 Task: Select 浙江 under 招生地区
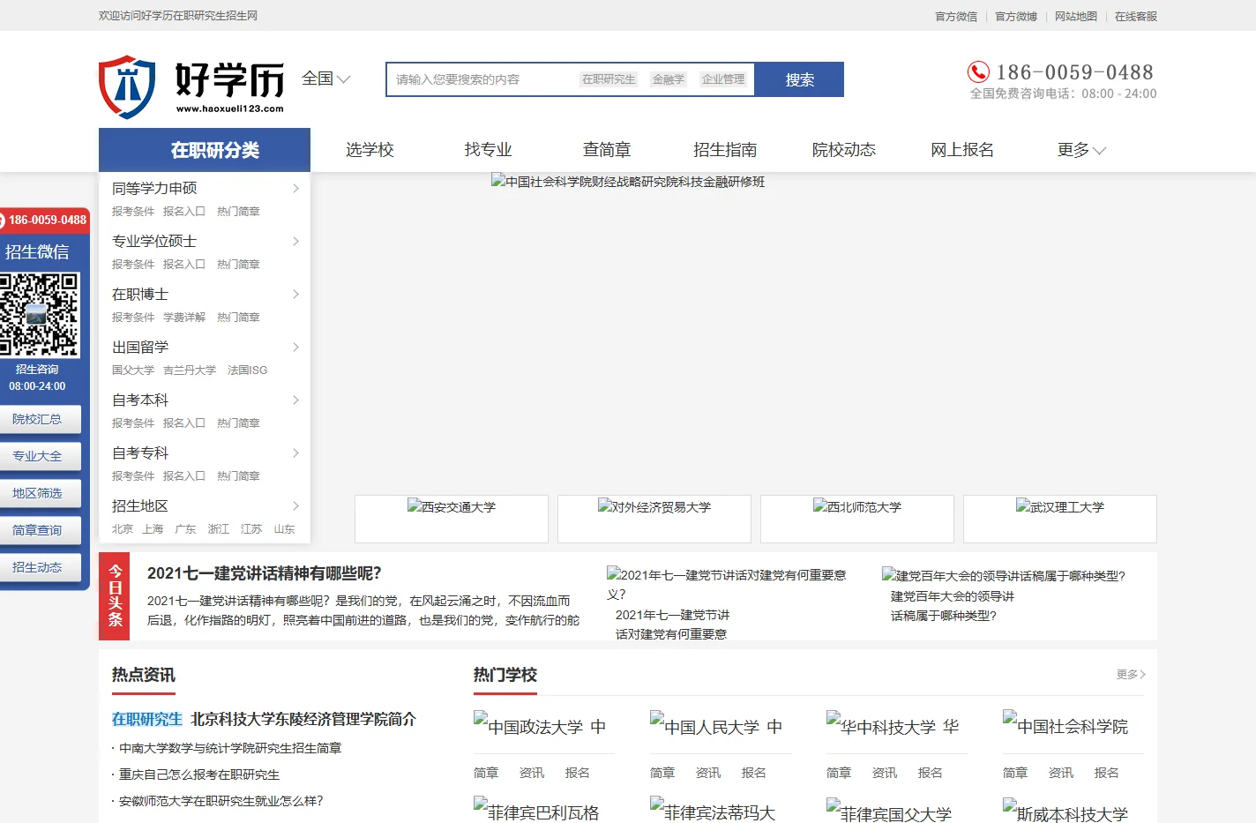[218, 529]
